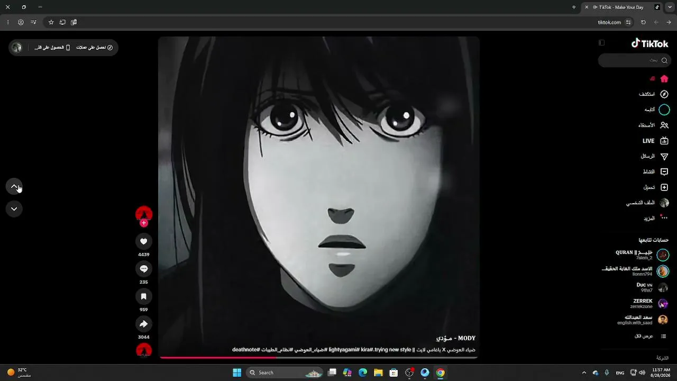Viewport: 677px width, 381px height.
Task: Reload the TikTok page
Action: [643, 22]
